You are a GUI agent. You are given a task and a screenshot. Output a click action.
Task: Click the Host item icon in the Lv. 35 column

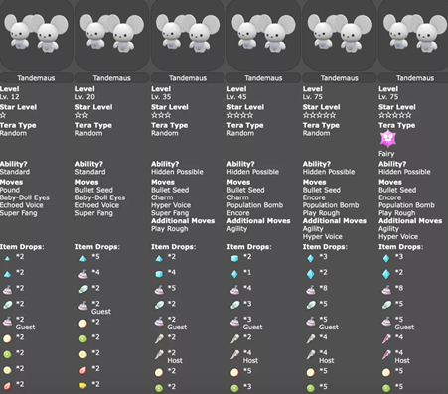pyautogui.click(x=159, y=355)
